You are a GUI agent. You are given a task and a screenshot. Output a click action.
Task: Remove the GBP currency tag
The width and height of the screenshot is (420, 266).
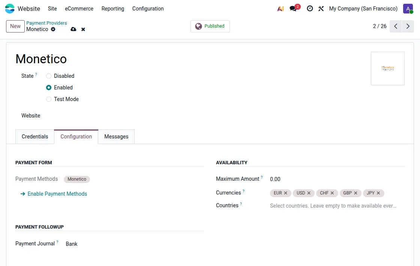(355, 193)
